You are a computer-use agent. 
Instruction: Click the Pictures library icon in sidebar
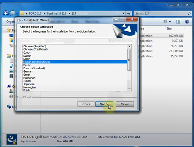point(11,71)
